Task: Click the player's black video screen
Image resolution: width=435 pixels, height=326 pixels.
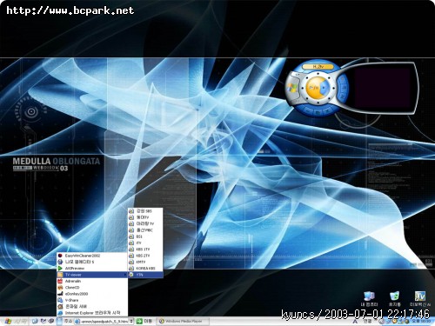Action: click(382, 87)
